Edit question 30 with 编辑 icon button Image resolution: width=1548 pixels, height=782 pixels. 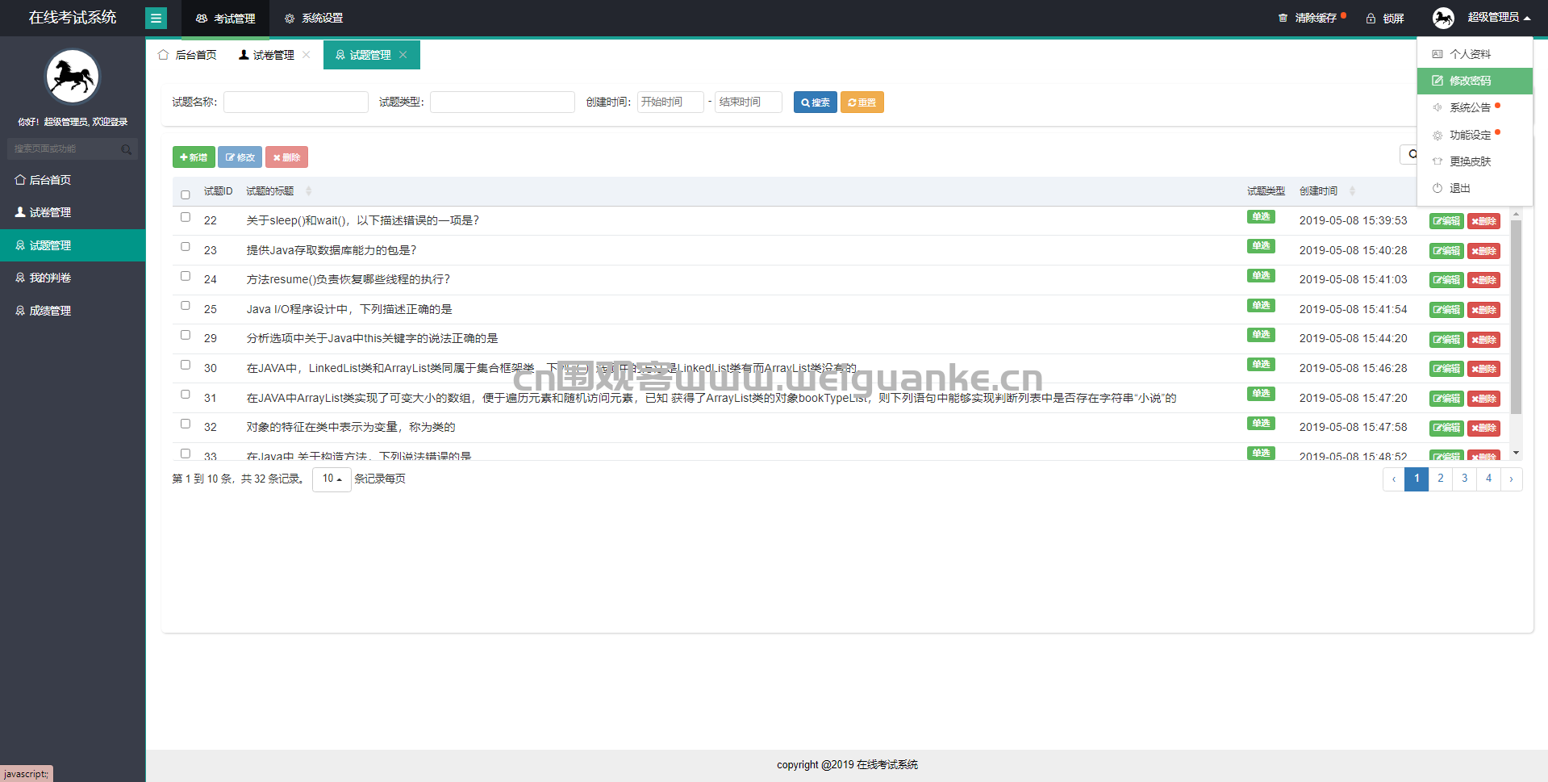(x=1446, y=369)
